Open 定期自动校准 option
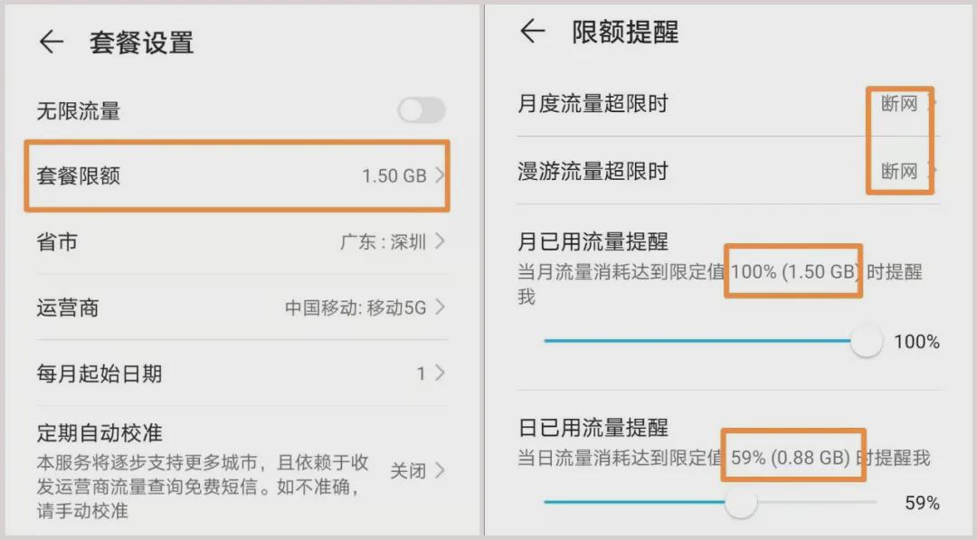Screen dimensions: 977x540 242,470
